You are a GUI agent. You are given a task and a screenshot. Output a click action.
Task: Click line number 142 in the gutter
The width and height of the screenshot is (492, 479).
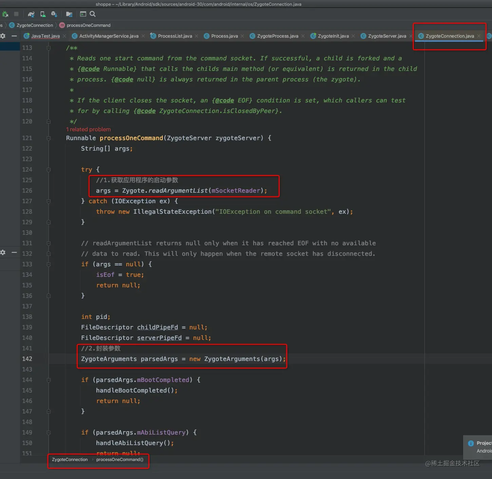(27, 359)
